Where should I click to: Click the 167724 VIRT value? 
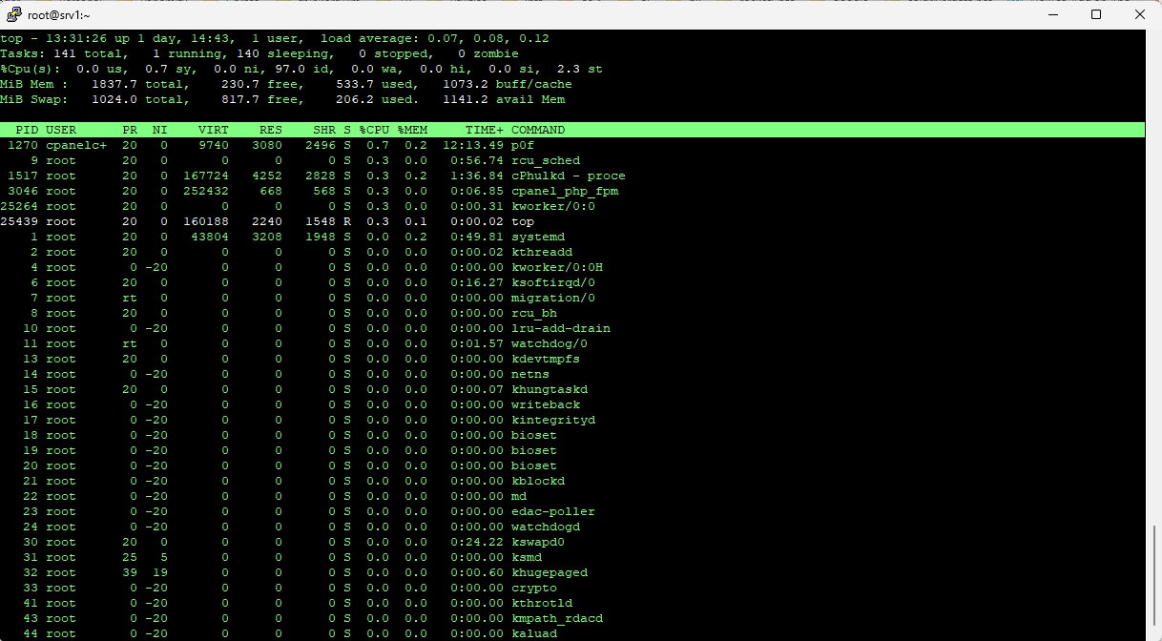tap(206, 176)
